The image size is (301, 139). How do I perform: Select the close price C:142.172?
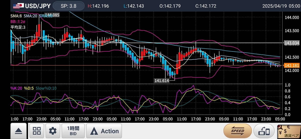(x=205, y=6)
